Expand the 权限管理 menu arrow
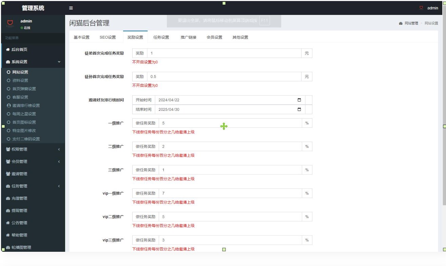Image resolution: width=446 pixels, height=266 pixels. tap(59, 149)
